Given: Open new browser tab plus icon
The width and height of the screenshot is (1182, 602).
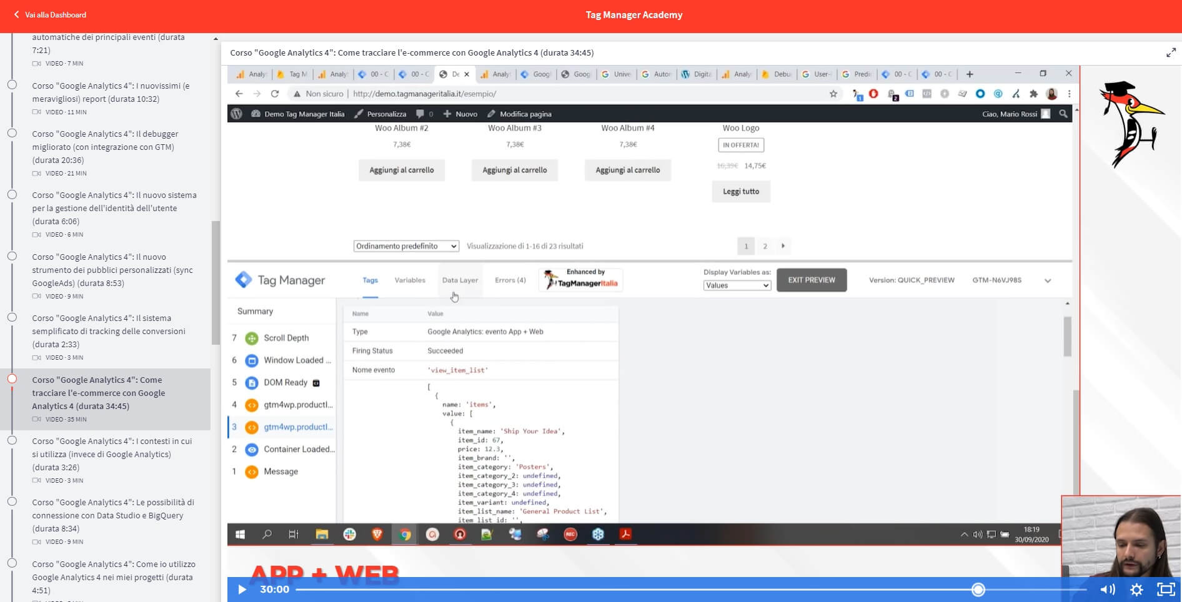Looking at the screenshot, I should click(x=970, y=74).
